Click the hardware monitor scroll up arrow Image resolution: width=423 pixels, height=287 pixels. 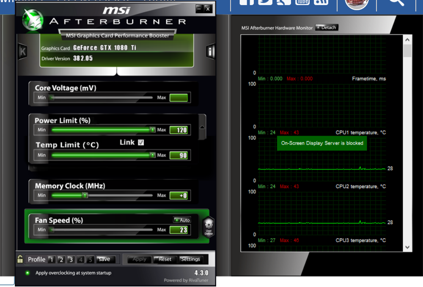407,40
